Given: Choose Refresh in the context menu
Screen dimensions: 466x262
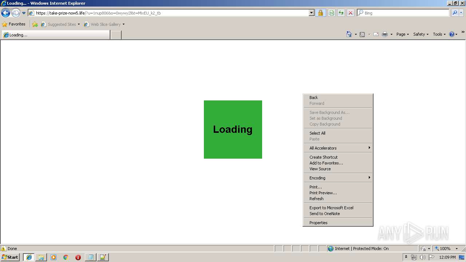Looking at the screenshot, I should pos(338,199).
